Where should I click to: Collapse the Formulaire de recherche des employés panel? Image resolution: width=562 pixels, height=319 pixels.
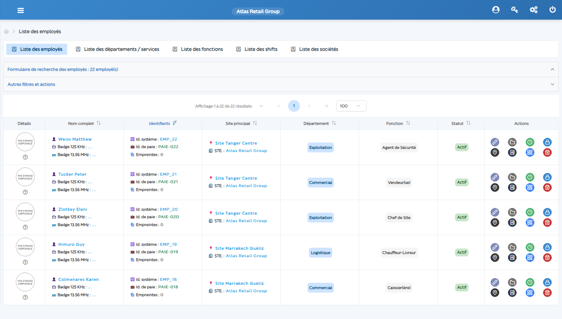(553, 69)
